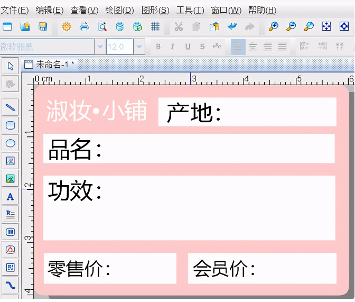Click the new document icon

(x=7, y=27)
